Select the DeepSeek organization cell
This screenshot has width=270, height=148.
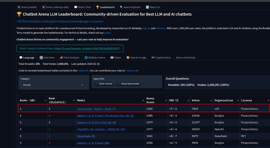tap(226, 136)
